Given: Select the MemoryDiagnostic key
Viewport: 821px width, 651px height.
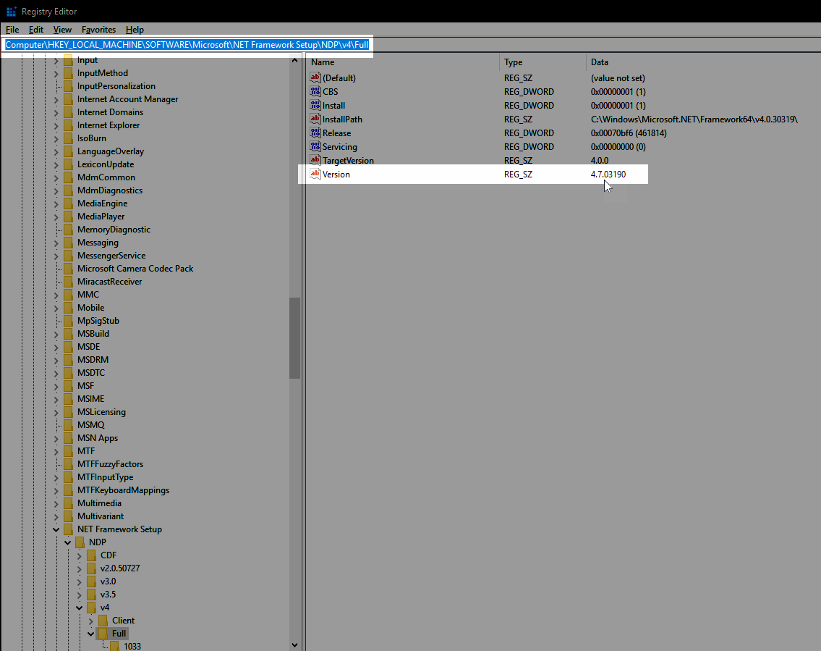Looking at the screenshot, I should (114, 230).
